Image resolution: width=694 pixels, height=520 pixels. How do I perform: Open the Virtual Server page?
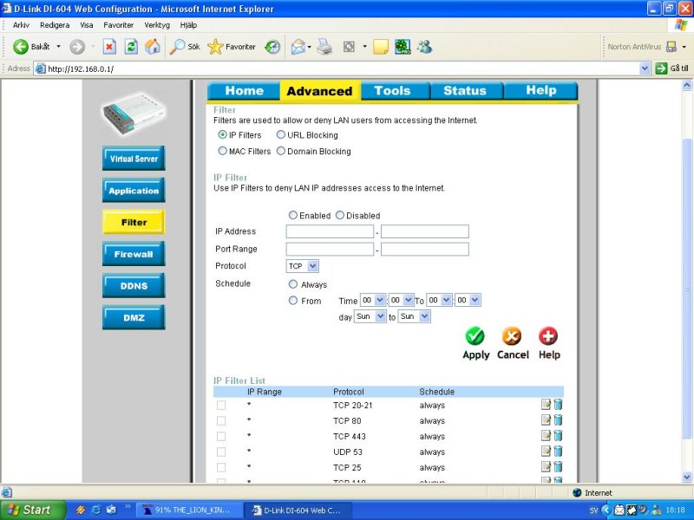134,159
